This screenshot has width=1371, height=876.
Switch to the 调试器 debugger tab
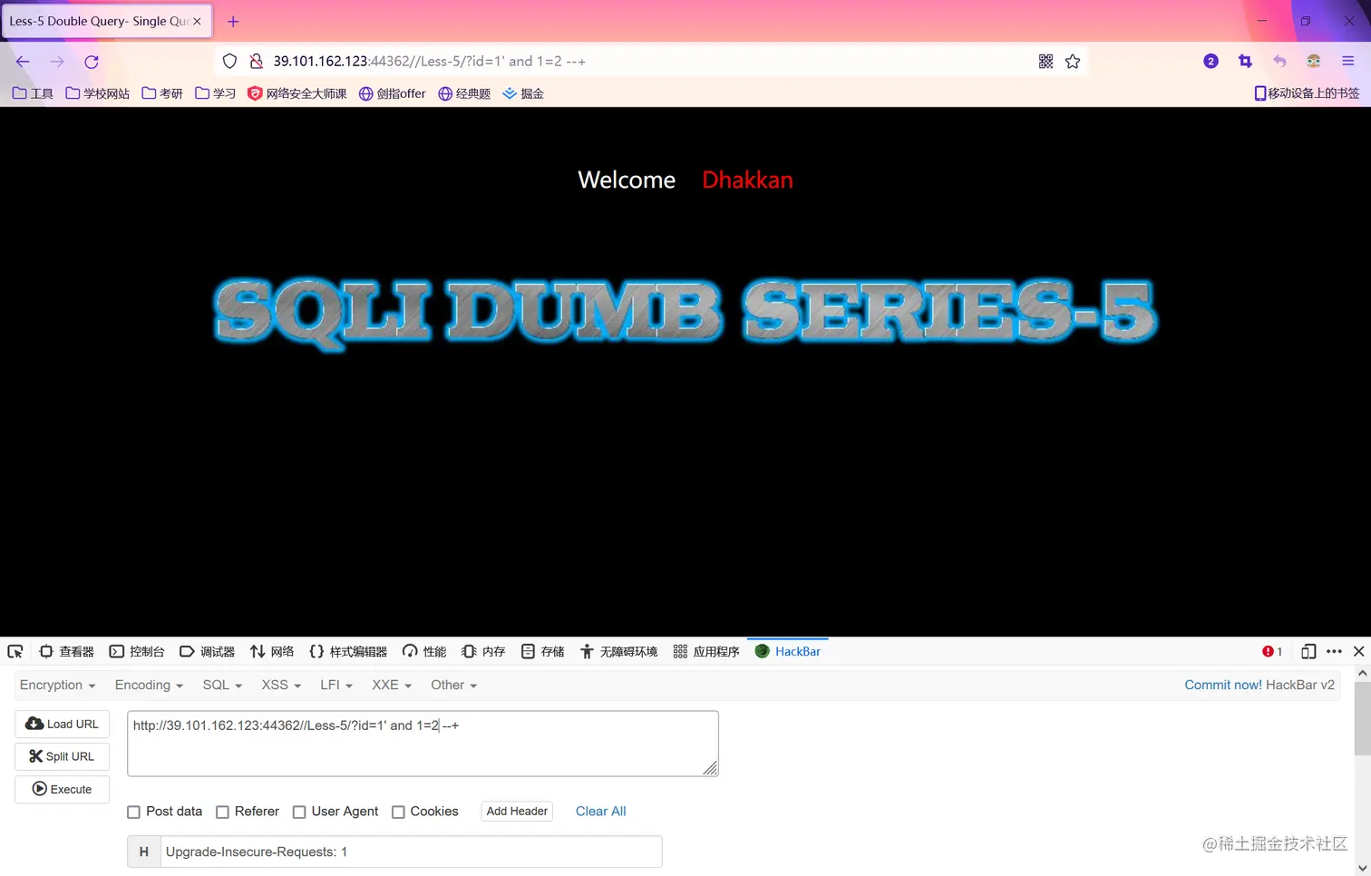(x=208, y=652)
